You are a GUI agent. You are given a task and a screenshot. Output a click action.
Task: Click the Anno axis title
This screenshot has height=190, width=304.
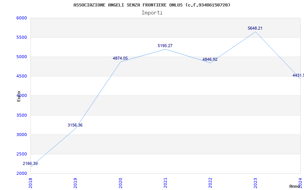pos(294,186)
